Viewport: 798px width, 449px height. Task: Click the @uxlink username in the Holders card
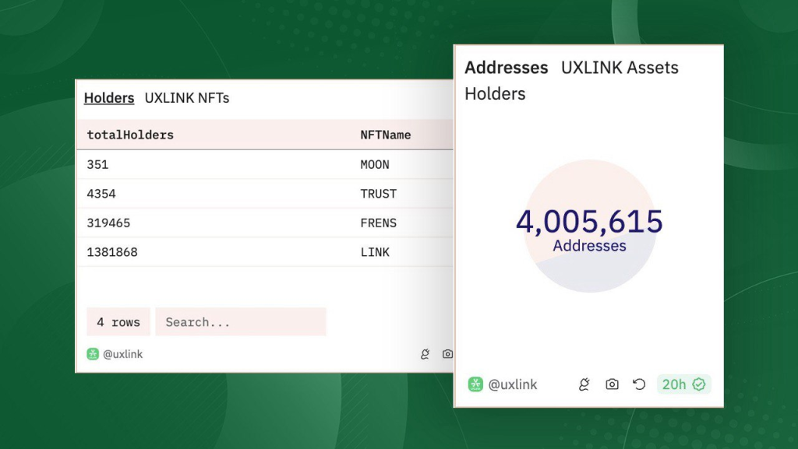click(123, 354)
